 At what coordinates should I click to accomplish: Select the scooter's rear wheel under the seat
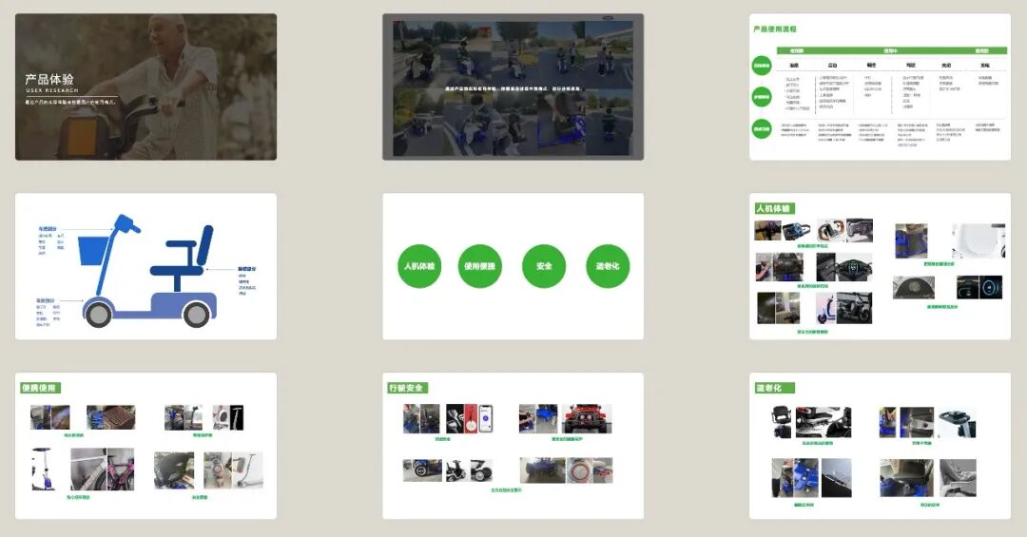coord(197,315)
